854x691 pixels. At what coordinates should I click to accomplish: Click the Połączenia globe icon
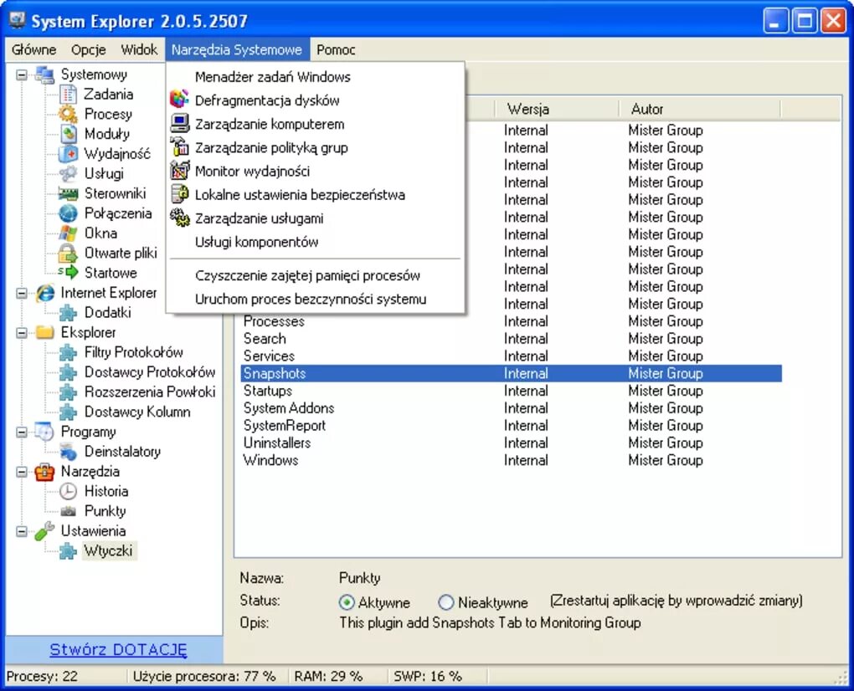(68, 213)
